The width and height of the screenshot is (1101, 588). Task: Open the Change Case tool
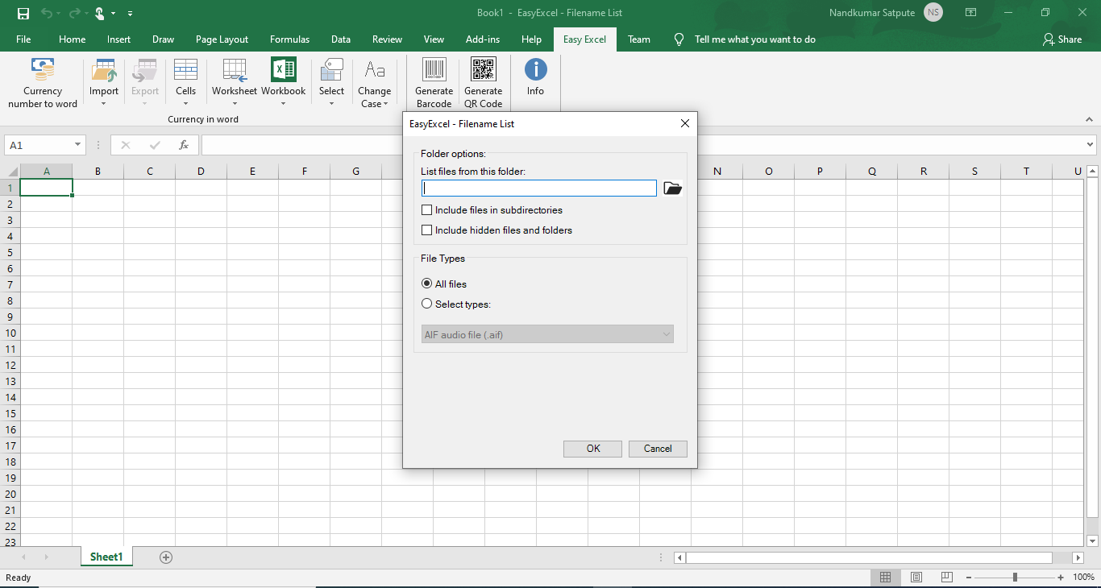(374, 83)
